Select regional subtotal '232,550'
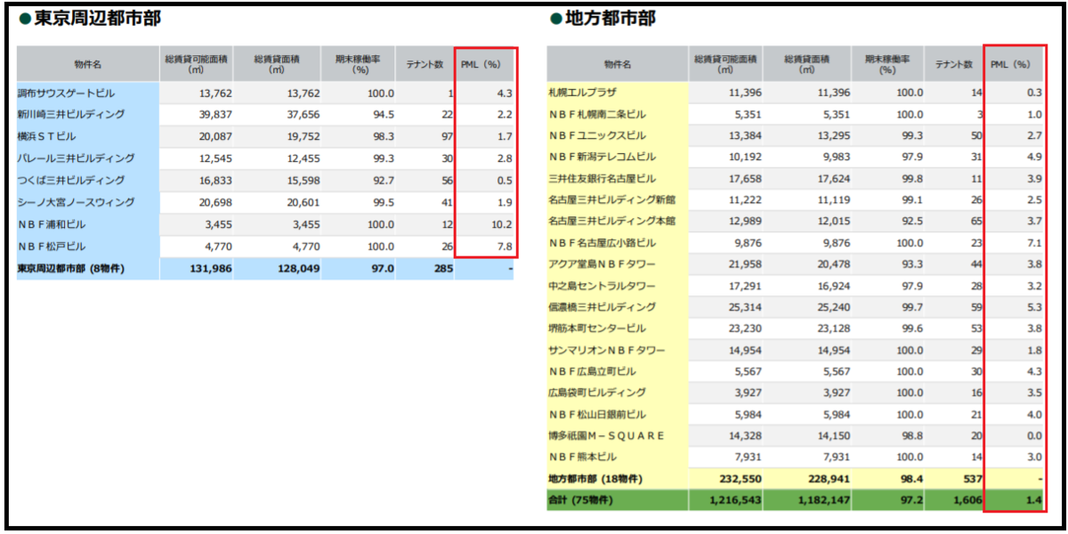 (740, 479)
